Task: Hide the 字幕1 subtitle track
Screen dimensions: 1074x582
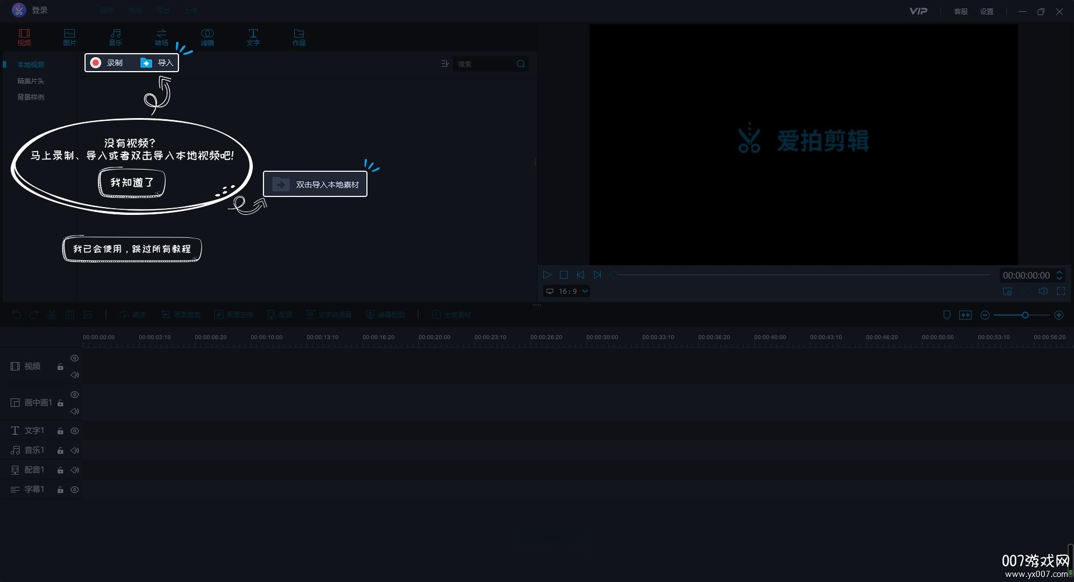Action: pyautogui.click(x=74, y=490)
